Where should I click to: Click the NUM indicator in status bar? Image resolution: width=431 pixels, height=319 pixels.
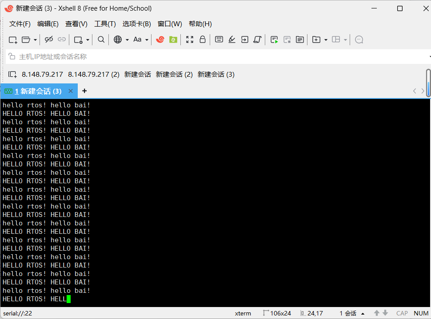click(421, 313)
